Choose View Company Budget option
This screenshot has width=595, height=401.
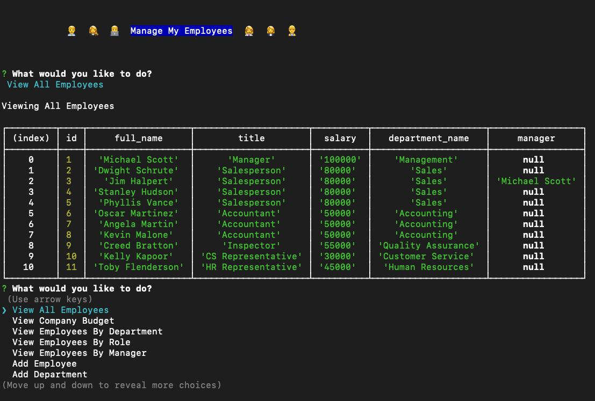[x=63, y=320]
